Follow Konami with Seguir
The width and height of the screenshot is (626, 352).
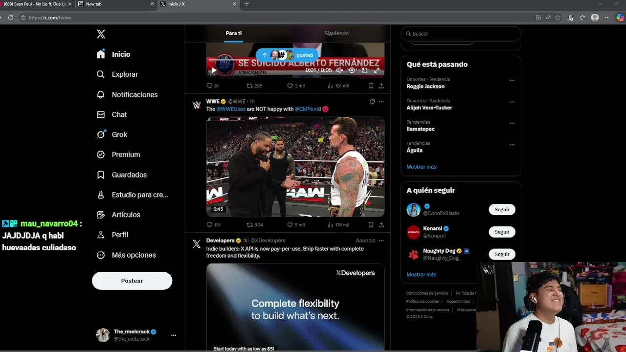point(502,232)
